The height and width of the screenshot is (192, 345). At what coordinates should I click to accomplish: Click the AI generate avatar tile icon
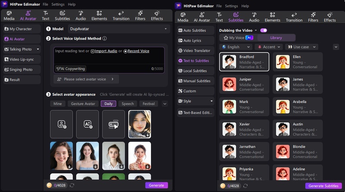coord(88,124)
